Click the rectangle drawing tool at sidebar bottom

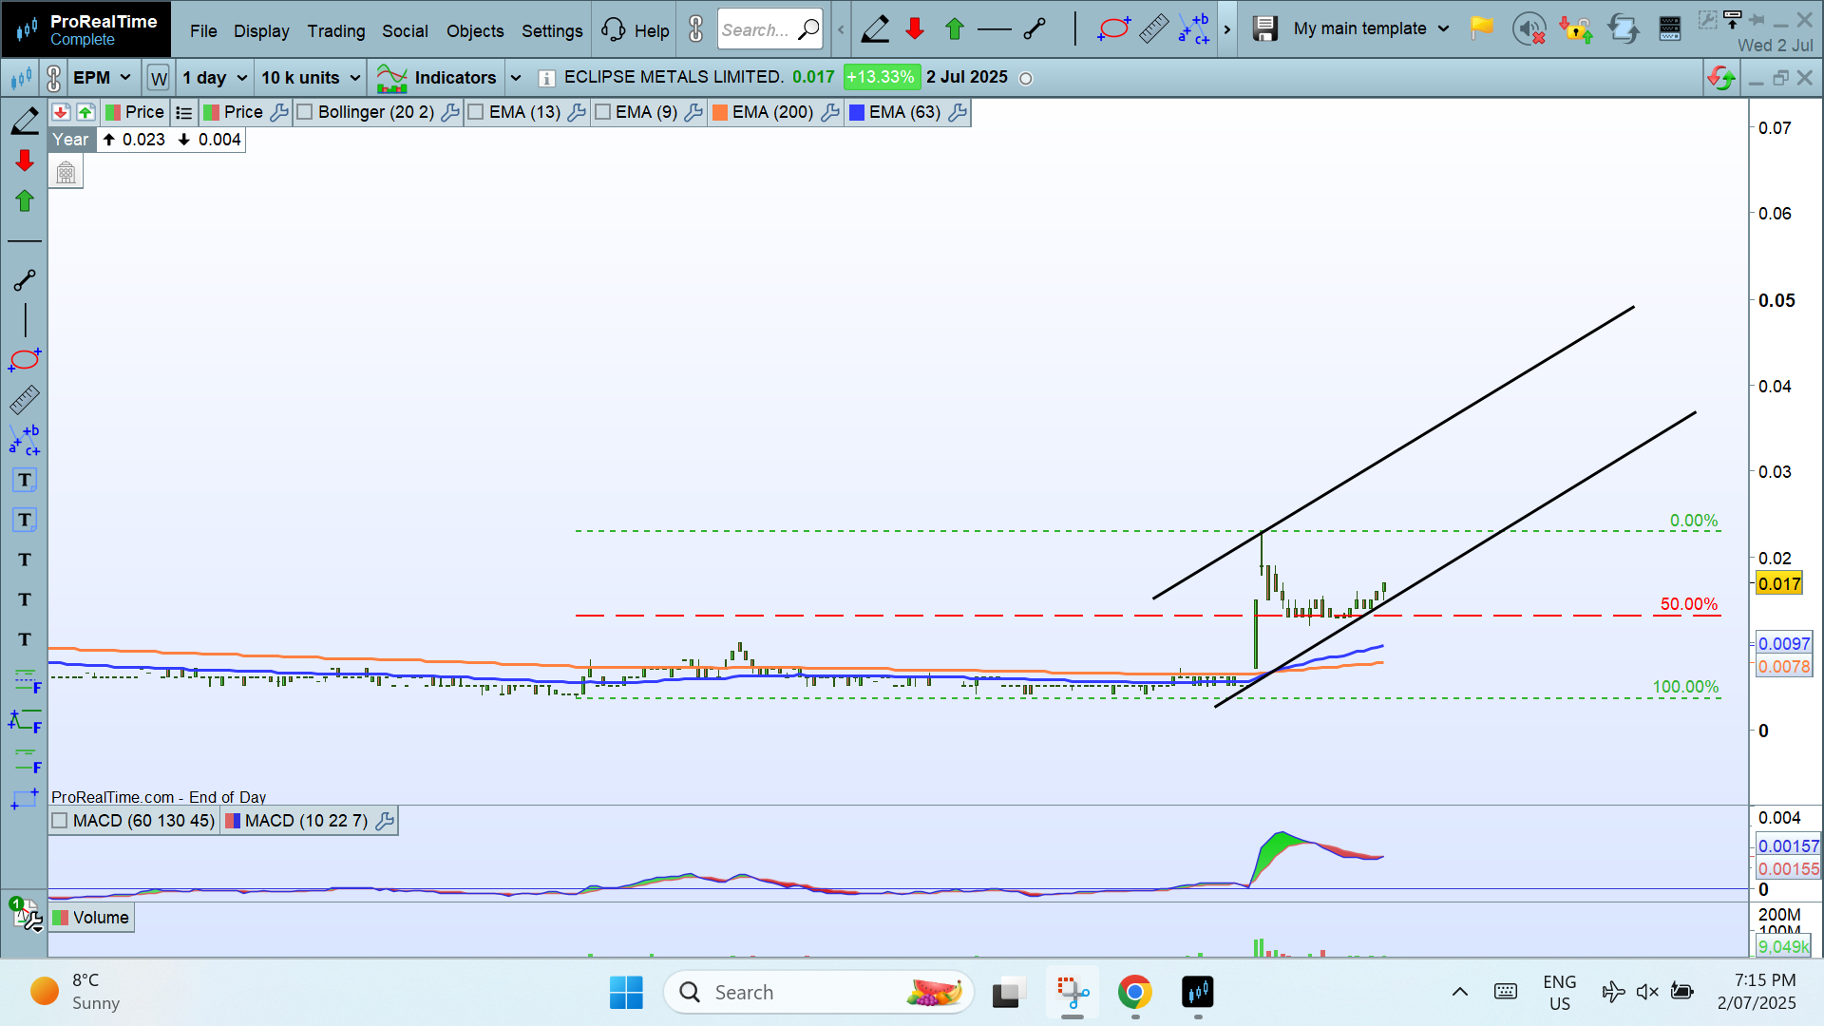pos(25,799)
